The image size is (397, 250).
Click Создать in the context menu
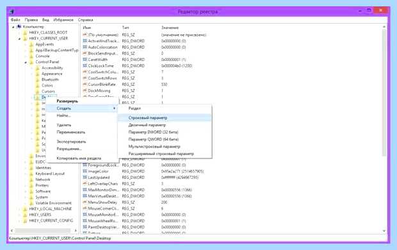pyautogui.click(x=82, y=108)
